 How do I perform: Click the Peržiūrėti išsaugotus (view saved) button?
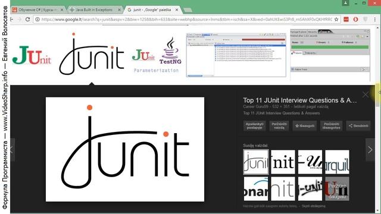[331, 125]
